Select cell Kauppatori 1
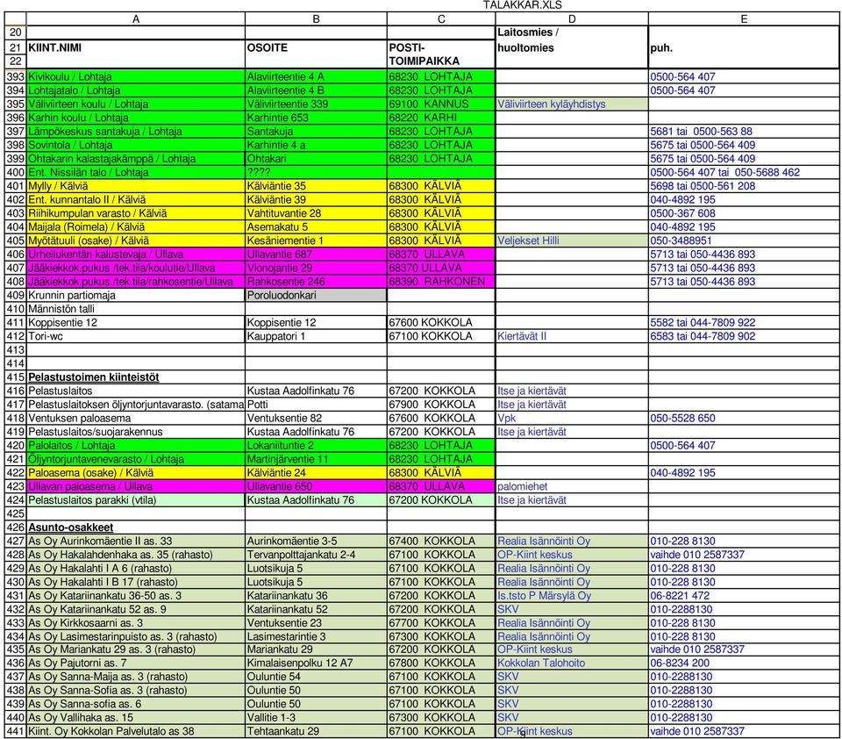Screen dimensions: 842x739 [x=316, y=336]
